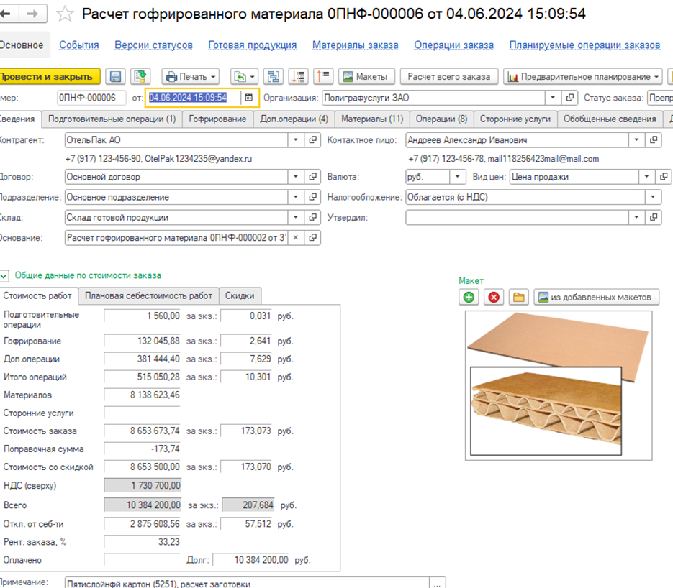Collapse Общие данные по стоимости заказа section
This screenshot has width=673, height=588.
[x=5, y=275]
